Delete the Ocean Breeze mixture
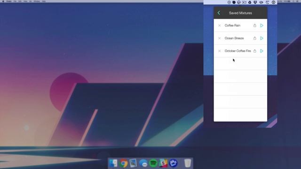301x169 pixels. click(x=220, y=38)
